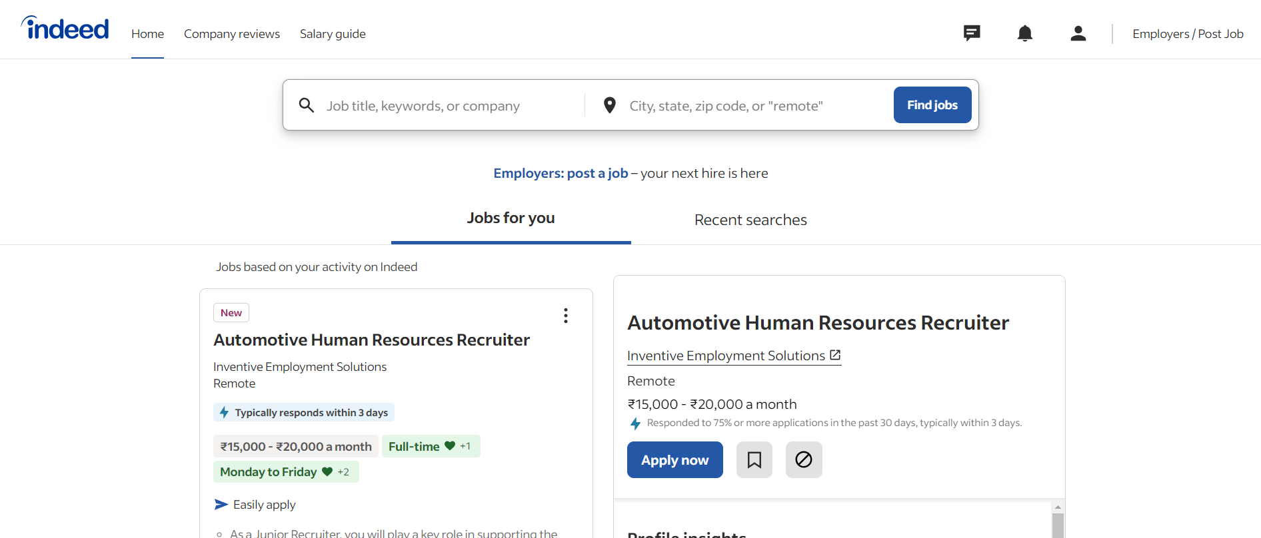Image resolution: width=1261 pixels, height=538 pixels.
Task: Open Company reviews in navigation
Action: [x=232, y=34]
